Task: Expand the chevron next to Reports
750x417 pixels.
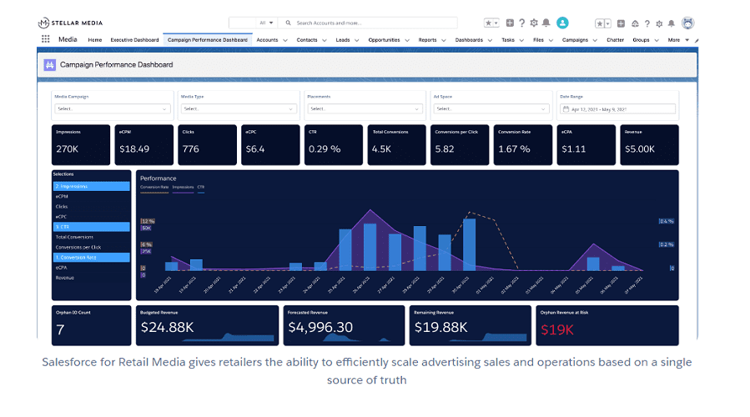Action: pos(443,40)
